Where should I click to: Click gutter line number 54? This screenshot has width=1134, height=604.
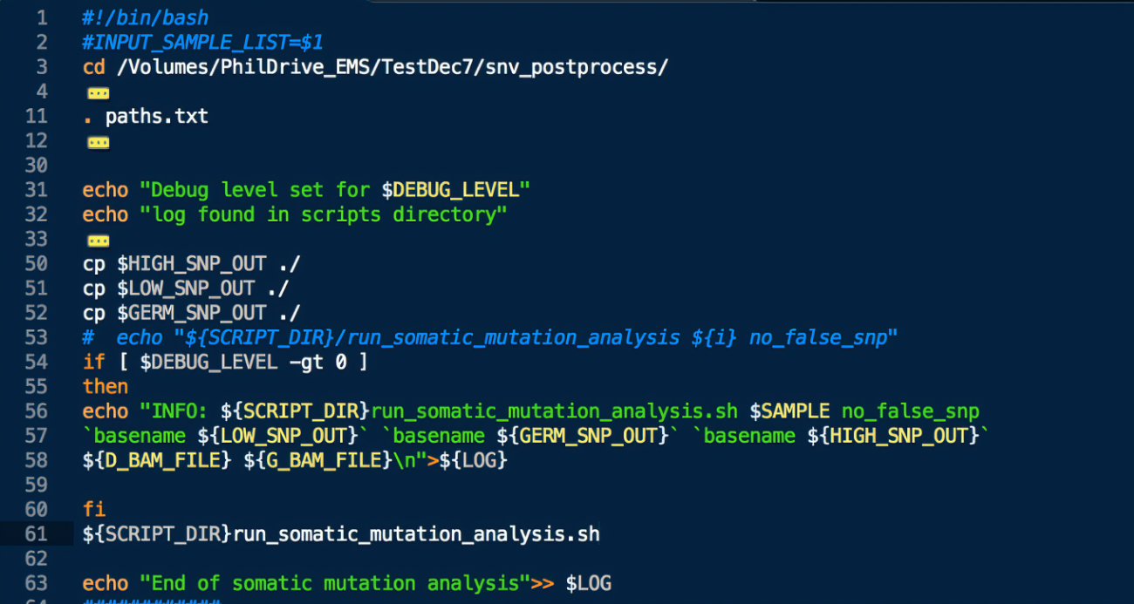tap(36, 362)
